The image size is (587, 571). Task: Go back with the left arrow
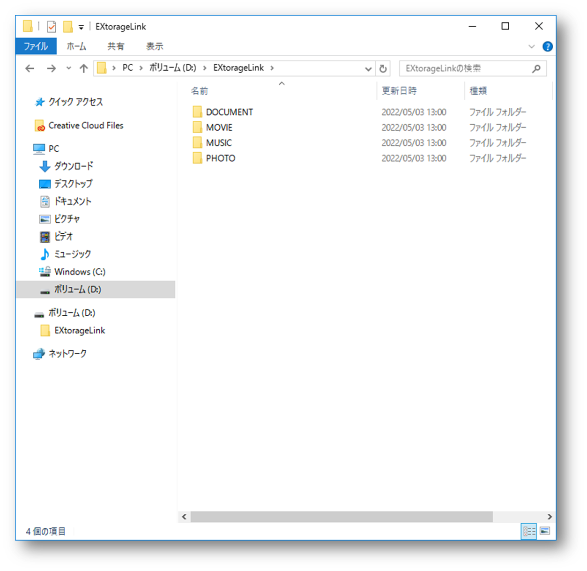click(30, 68)
